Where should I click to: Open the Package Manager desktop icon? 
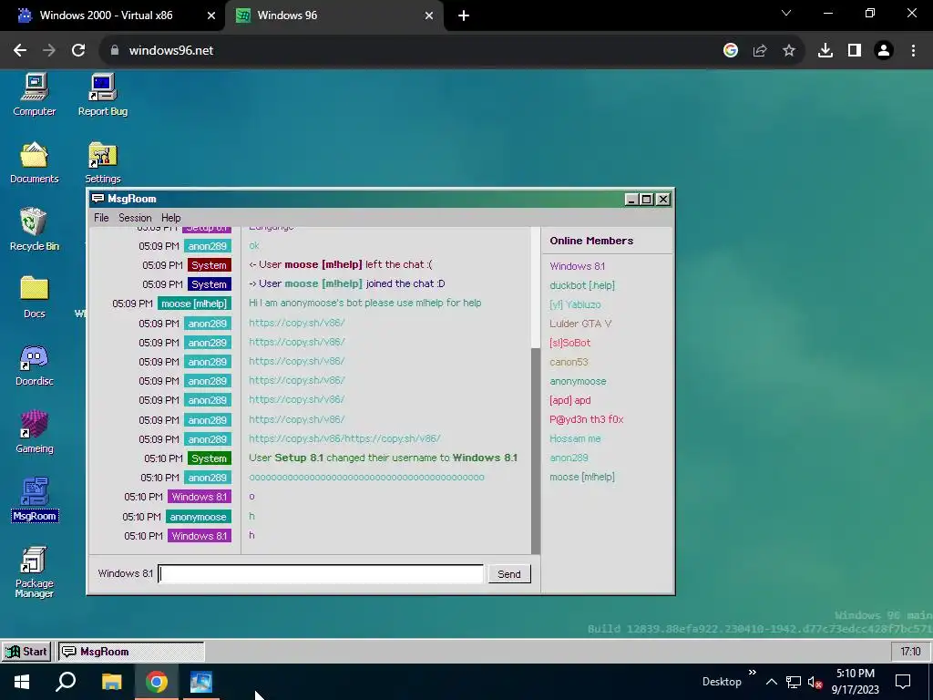click(35, 571)
